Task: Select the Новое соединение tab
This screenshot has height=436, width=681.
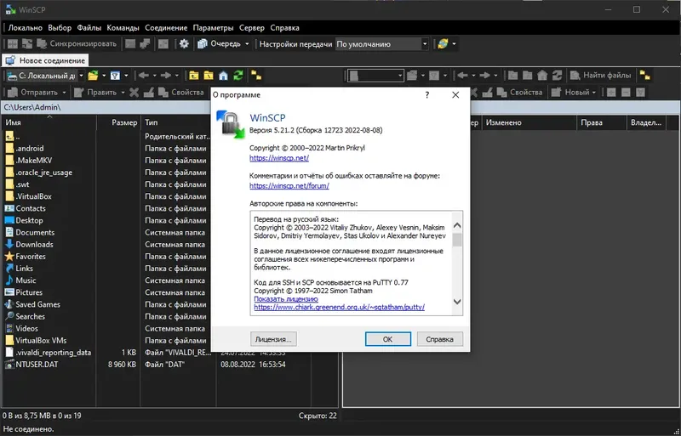Action: tap(45, 60)
